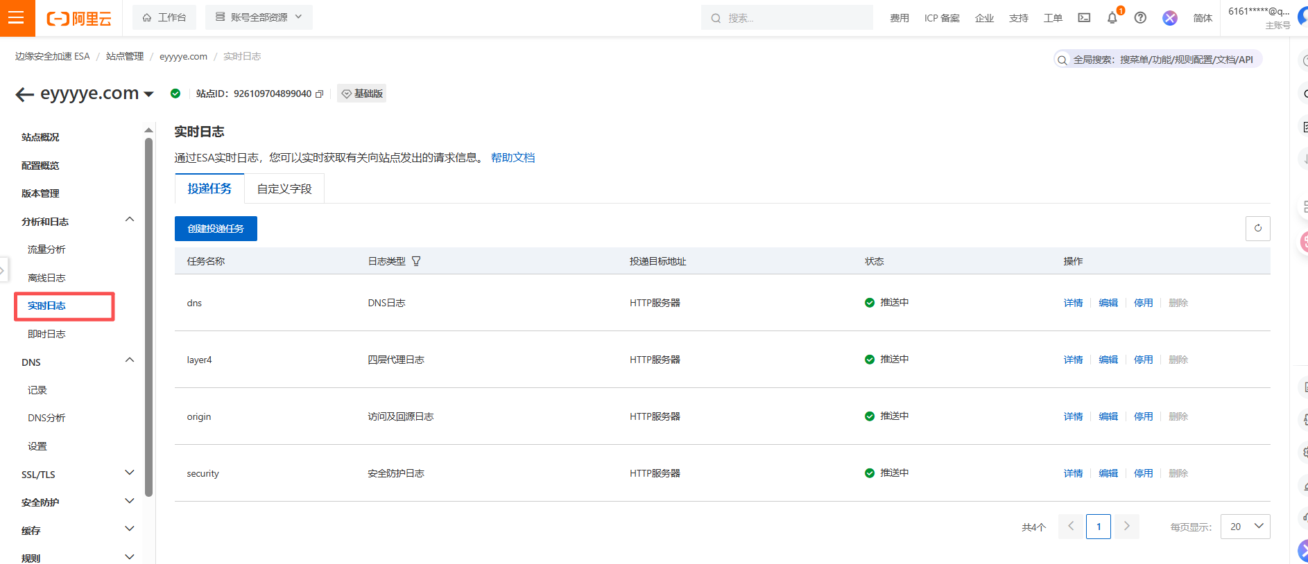This screenshot has height=564, width=1308.
Task: Refresh the delivery task list
Action: point(1257,228)
